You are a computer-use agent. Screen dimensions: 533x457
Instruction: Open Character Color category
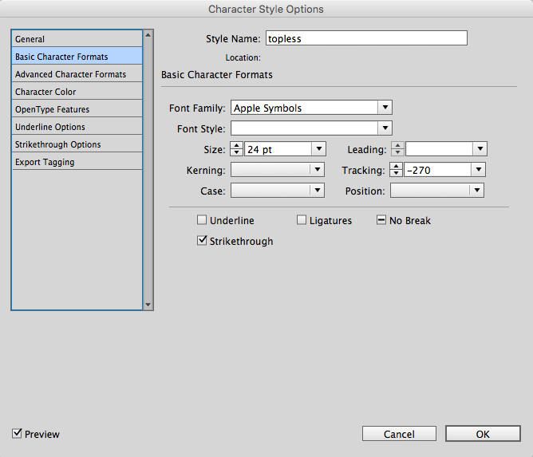pos(77,92)
